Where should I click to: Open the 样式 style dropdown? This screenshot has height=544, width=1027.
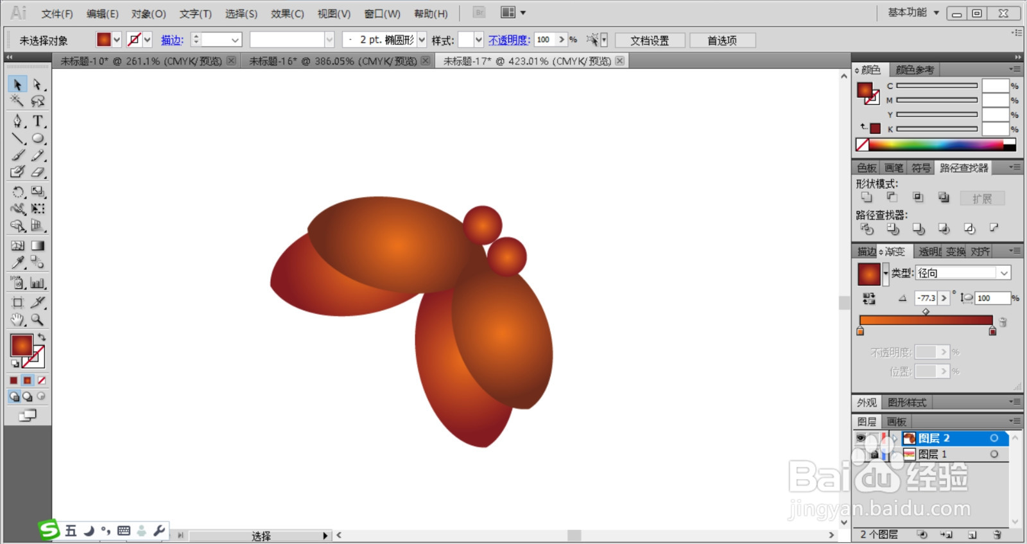478,40
